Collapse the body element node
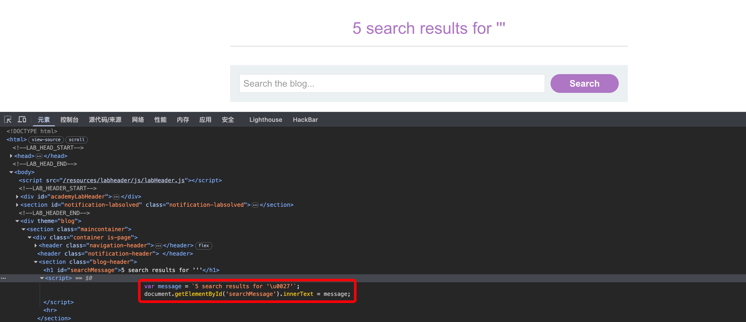Image resolution: width=746 pixels, height=322 pixels. pos(11,172)
